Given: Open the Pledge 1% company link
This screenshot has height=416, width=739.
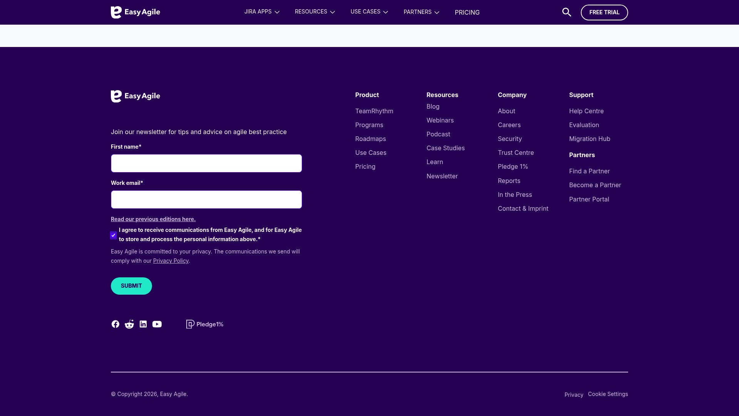Looking at the screenshot, I should point(513,166).
